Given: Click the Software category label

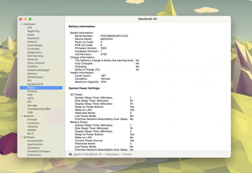Looking at the screenshot, I should pos(29,137).
